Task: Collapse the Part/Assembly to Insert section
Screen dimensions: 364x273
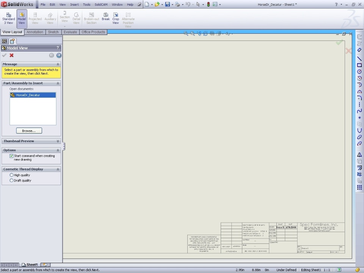Action: [58, 83]
